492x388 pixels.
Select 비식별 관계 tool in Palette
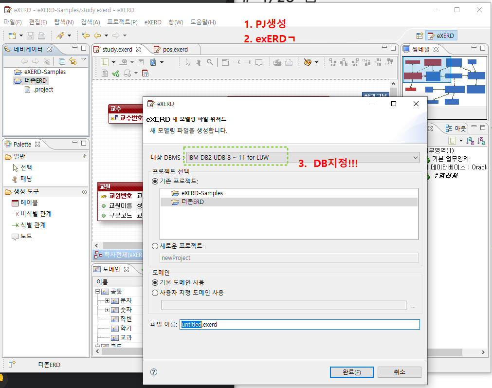31,214
